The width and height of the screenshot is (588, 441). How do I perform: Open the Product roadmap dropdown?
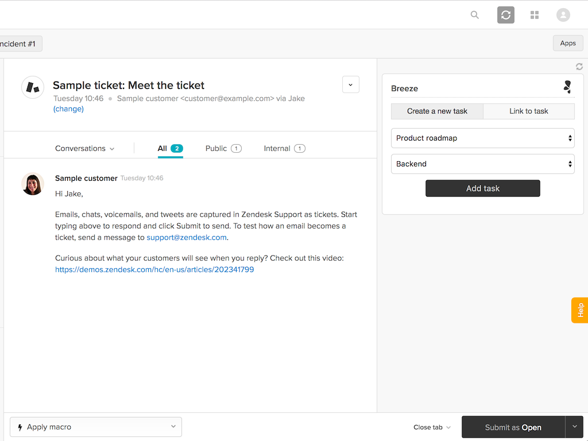[482, 138]
